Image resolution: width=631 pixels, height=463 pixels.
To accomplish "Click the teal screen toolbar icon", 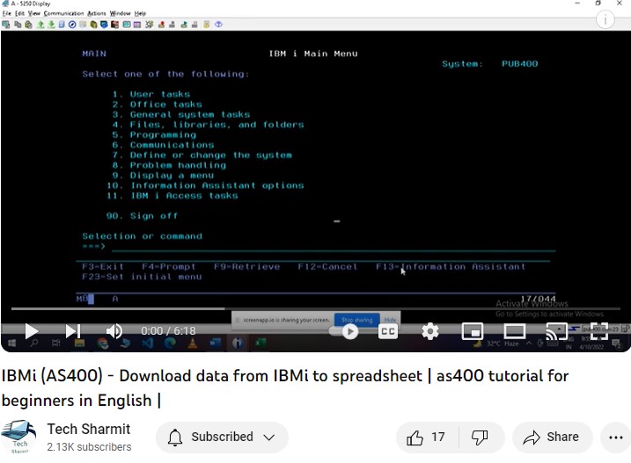I will (x=127, y=25).
